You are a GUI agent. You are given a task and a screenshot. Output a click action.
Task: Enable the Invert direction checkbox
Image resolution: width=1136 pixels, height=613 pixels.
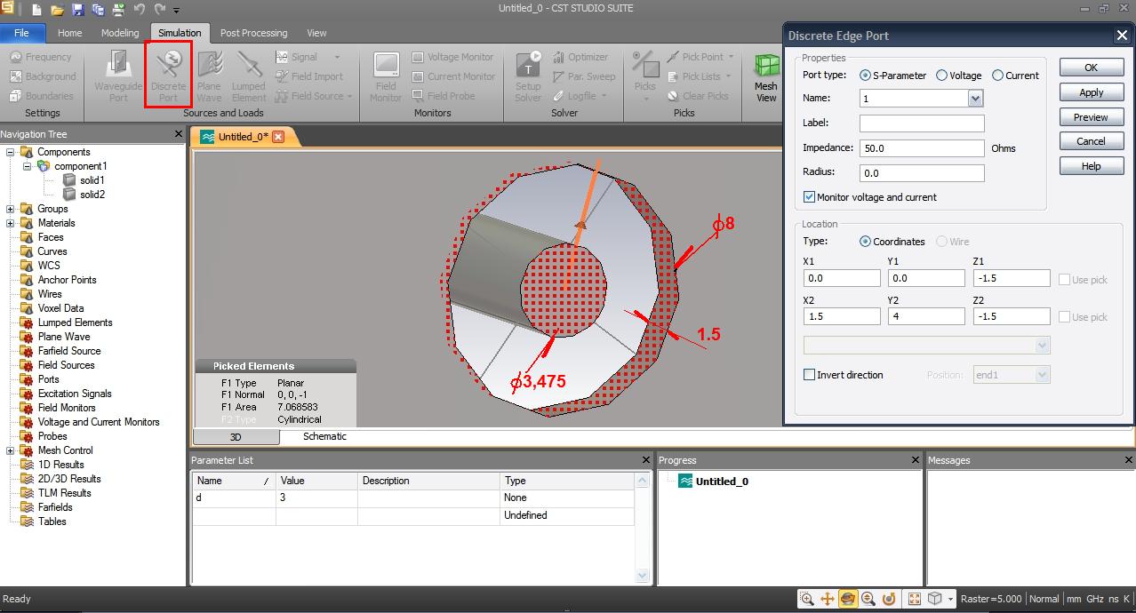point(809,375)
